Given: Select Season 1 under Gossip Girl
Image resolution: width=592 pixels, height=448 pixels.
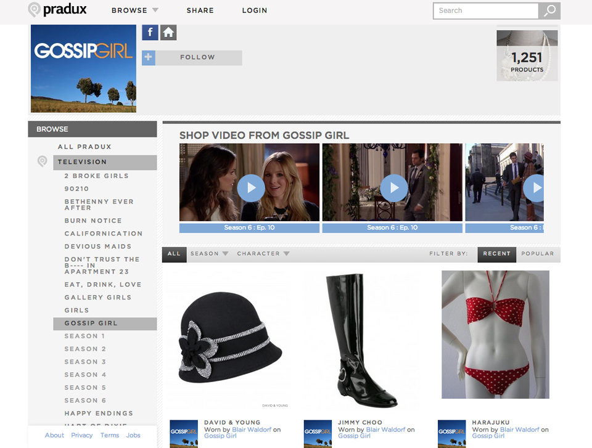Looking at the screenshot, I should pos(84,336).
